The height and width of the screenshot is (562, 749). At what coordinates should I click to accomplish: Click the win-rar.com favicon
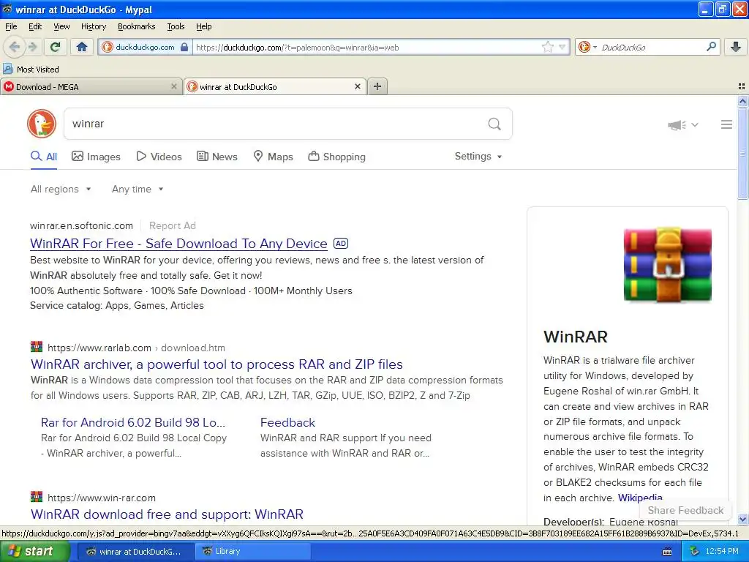pos(37,497)
